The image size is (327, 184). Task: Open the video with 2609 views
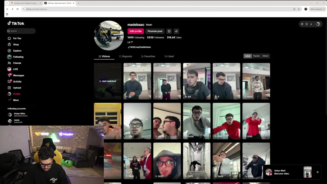[226, 161]
